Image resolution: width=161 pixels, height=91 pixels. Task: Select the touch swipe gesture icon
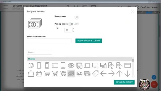pos(111,65)
